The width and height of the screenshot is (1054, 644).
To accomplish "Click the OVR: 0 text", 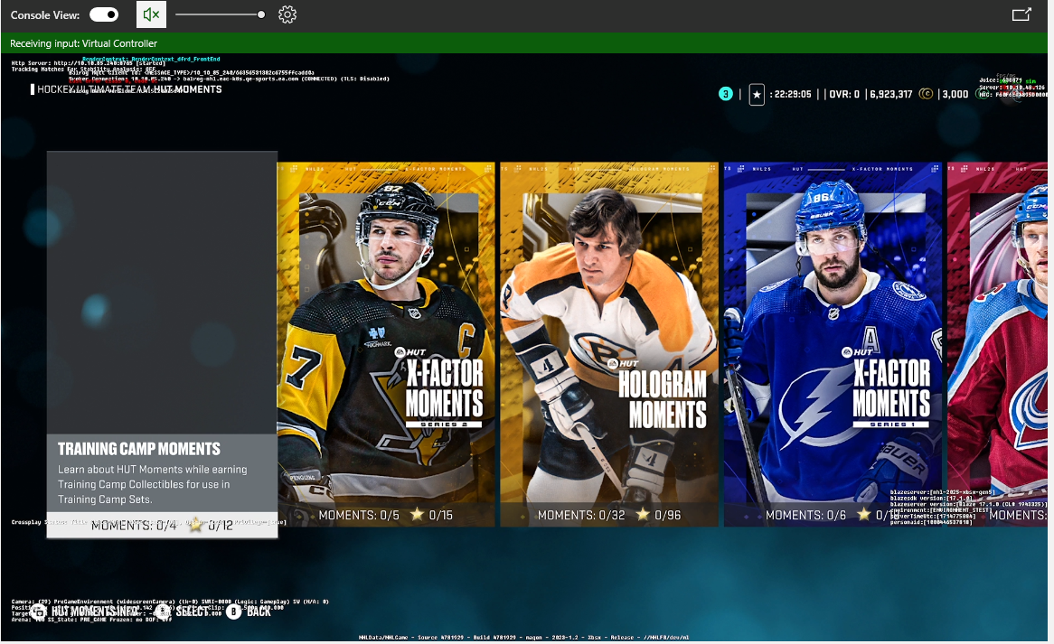I will [844, 94].
